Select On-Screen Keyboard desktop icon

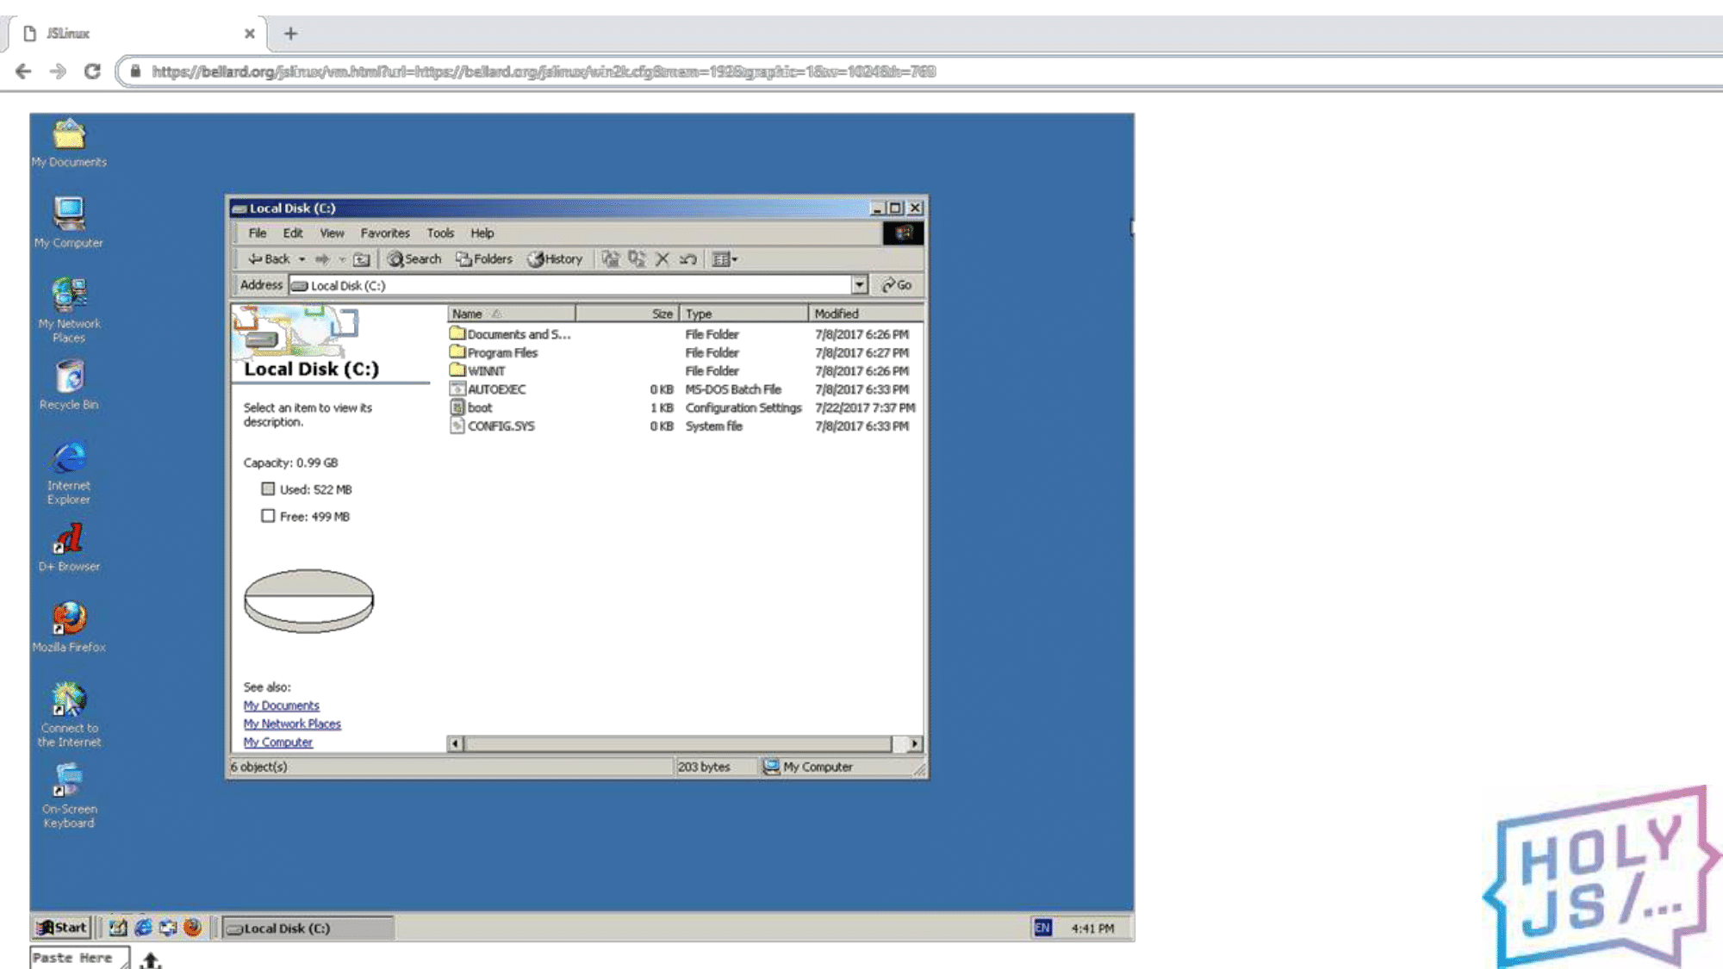69,796
